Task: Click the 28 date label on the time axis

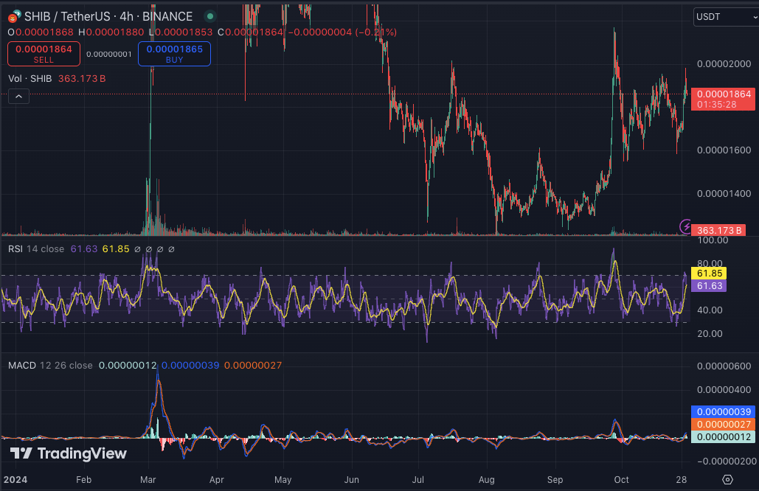Action: (681, 479)
